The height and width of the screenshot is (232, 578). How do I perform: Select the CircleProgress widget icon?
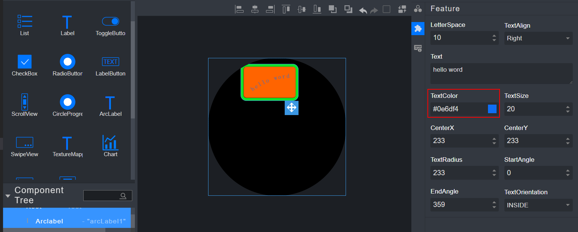pyautogui.click(x=67, y=106)
